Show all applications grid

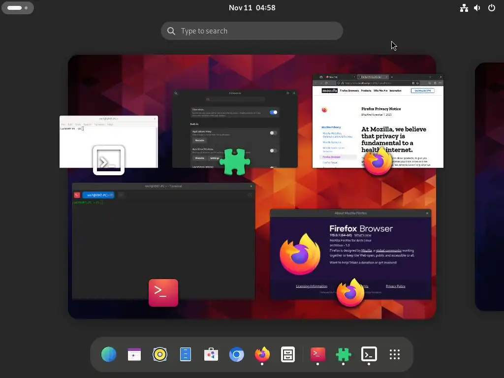[x=395, y=354]
